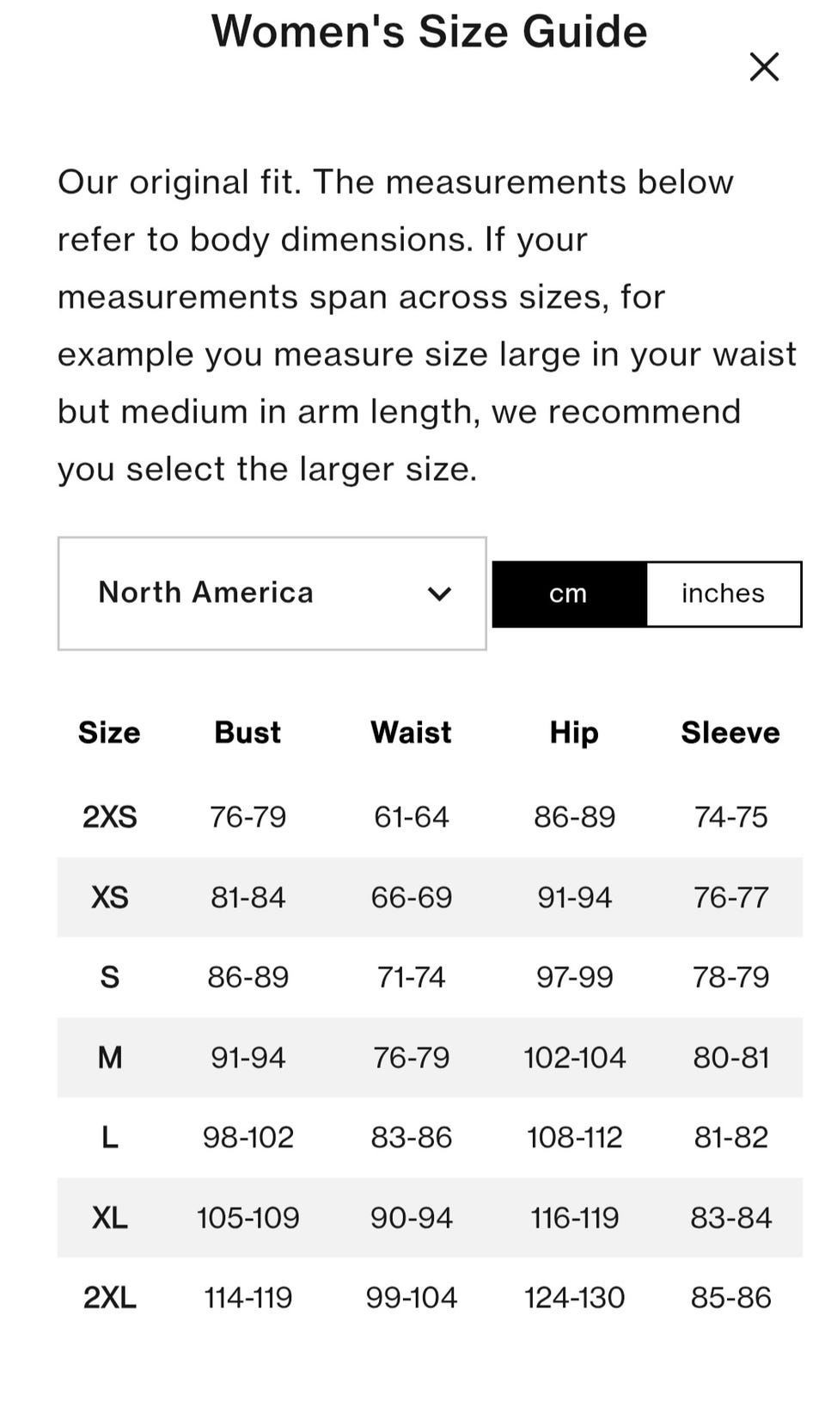
Task: Switch measurement units to inches
Action: (723, 593)
